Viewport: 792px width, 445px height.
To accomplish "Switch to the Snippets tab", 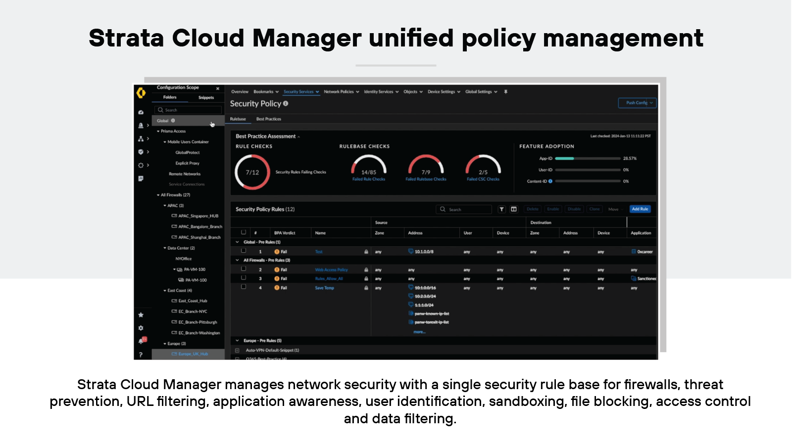I will (206, 97).
